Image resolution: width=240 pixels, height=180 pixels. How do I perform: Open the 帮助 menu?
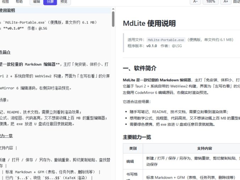[x=19, y=1]
